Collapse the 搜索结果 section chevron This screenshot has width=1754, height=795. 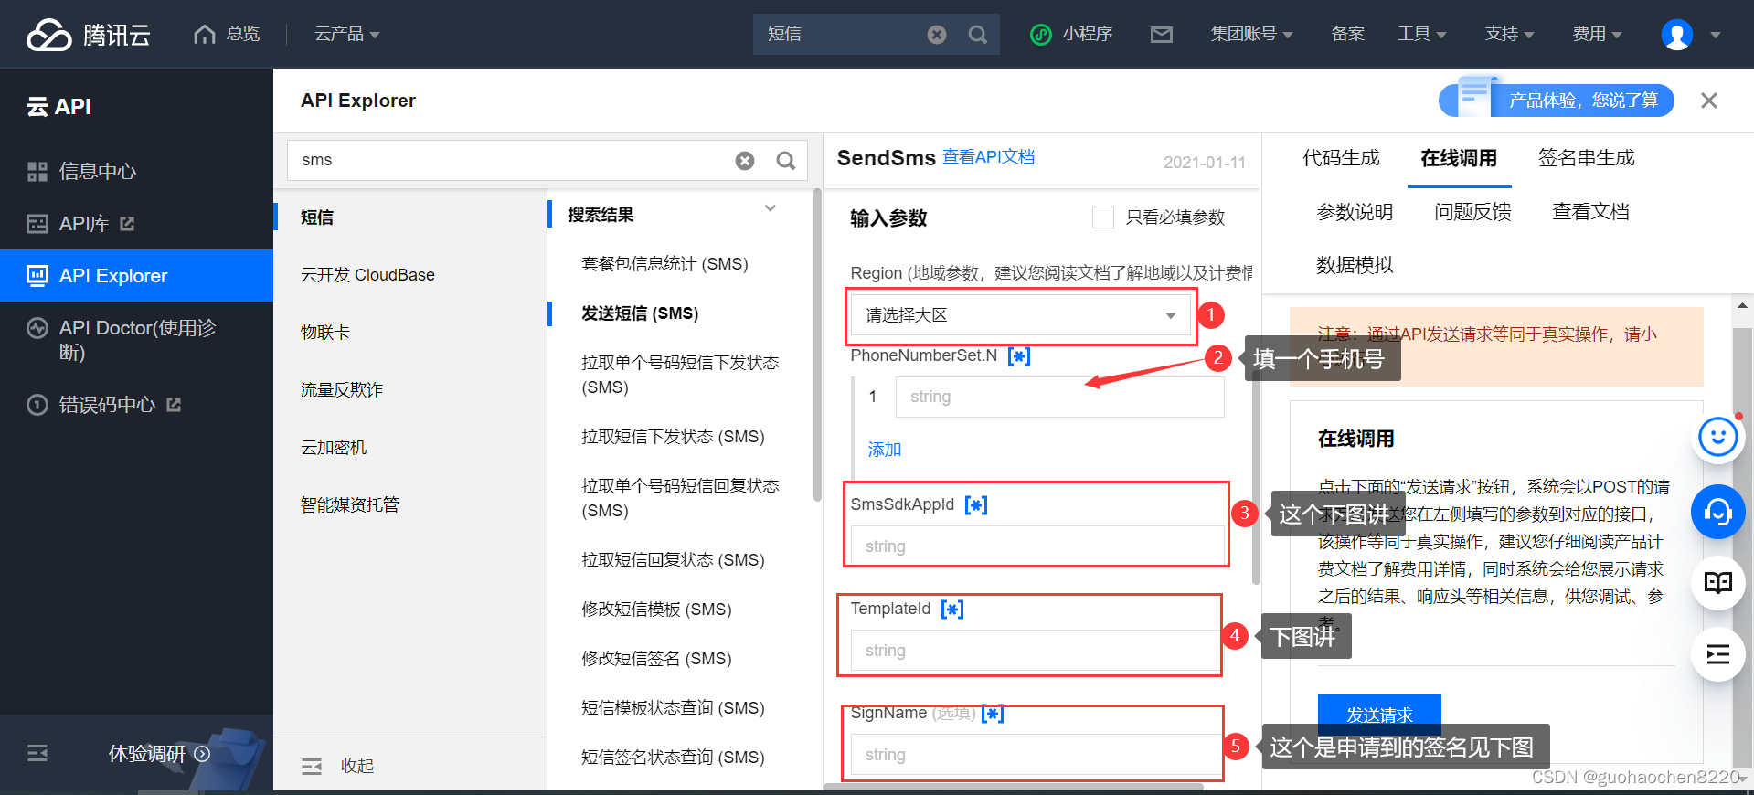[x=771, y=208]
